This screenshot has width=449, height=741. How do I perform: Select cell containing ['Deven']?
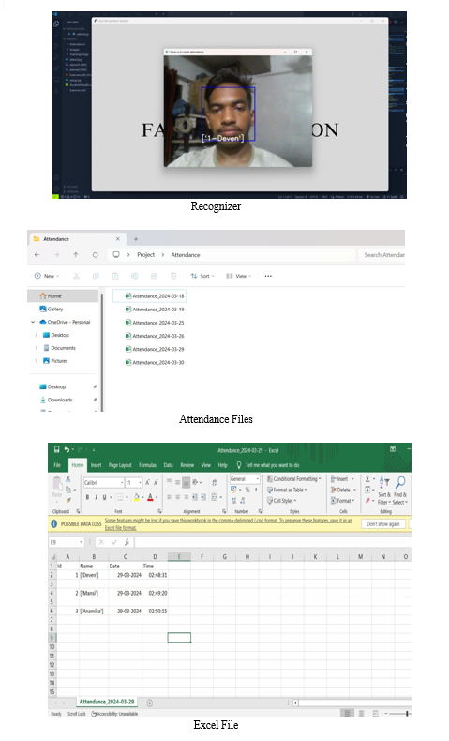94,575
